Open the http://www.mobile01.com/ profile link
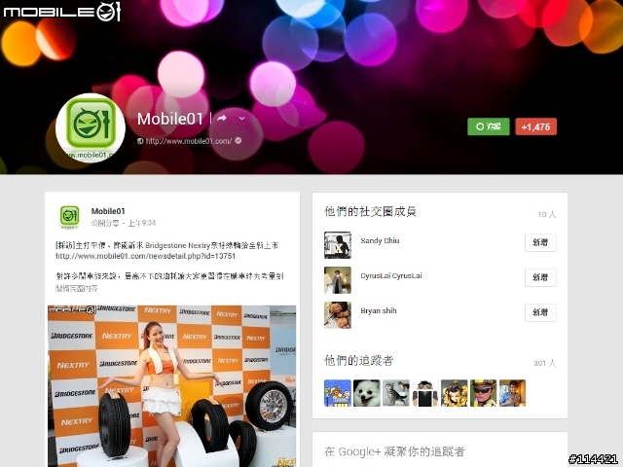The image size is (623, 467). (188, 141)
